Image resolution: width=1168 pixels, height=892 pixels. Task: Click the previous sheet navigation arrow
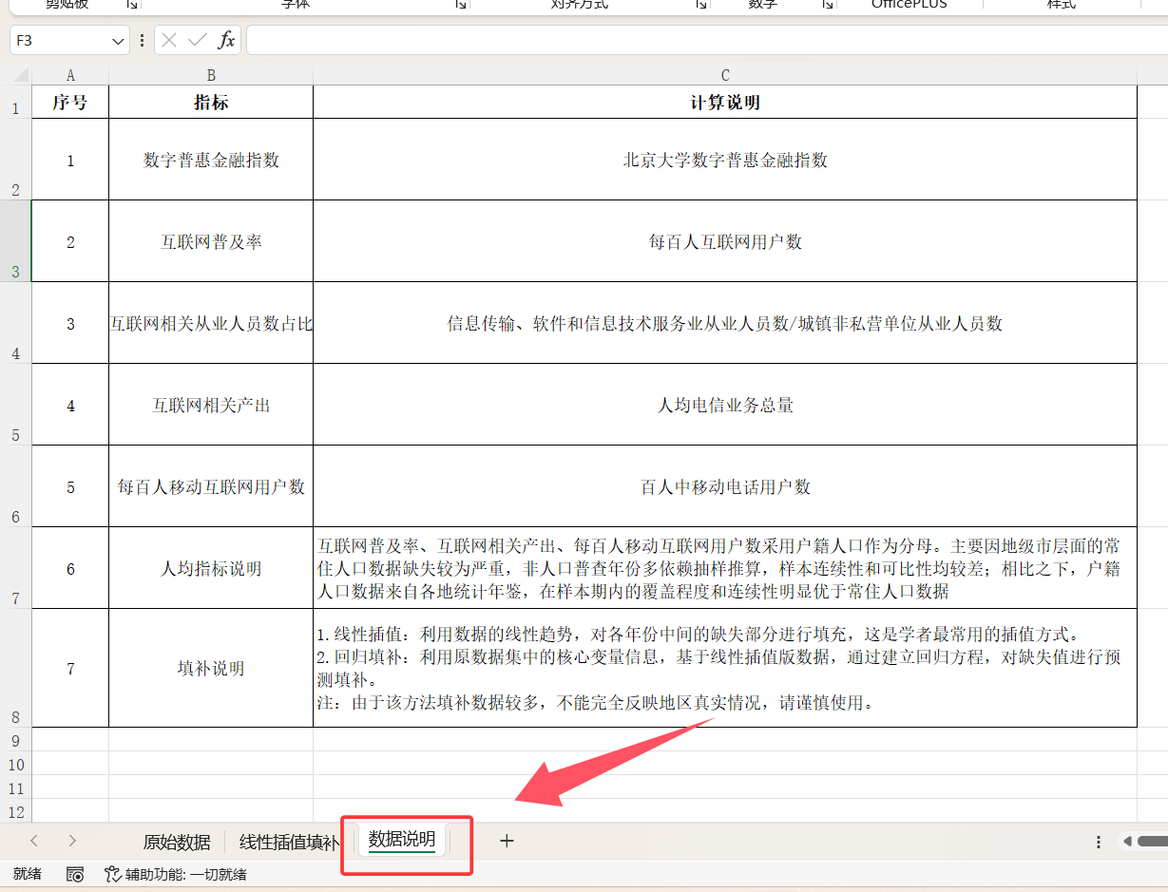[34, 841]
